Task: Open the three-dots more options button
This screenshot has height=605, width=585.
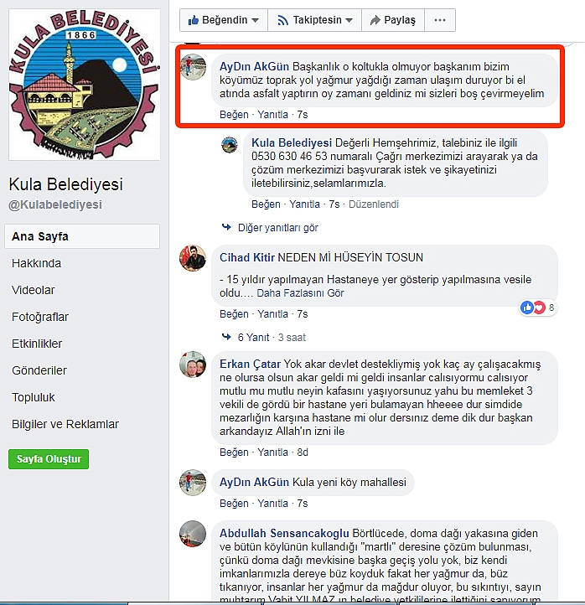Action: pos(440,20)
